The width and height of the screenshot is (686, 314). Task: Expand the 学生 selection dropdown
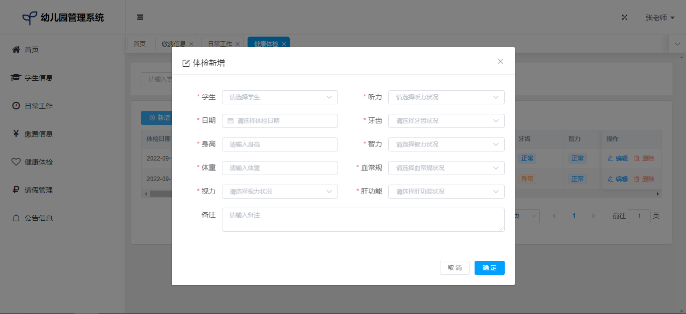(280, 97)
